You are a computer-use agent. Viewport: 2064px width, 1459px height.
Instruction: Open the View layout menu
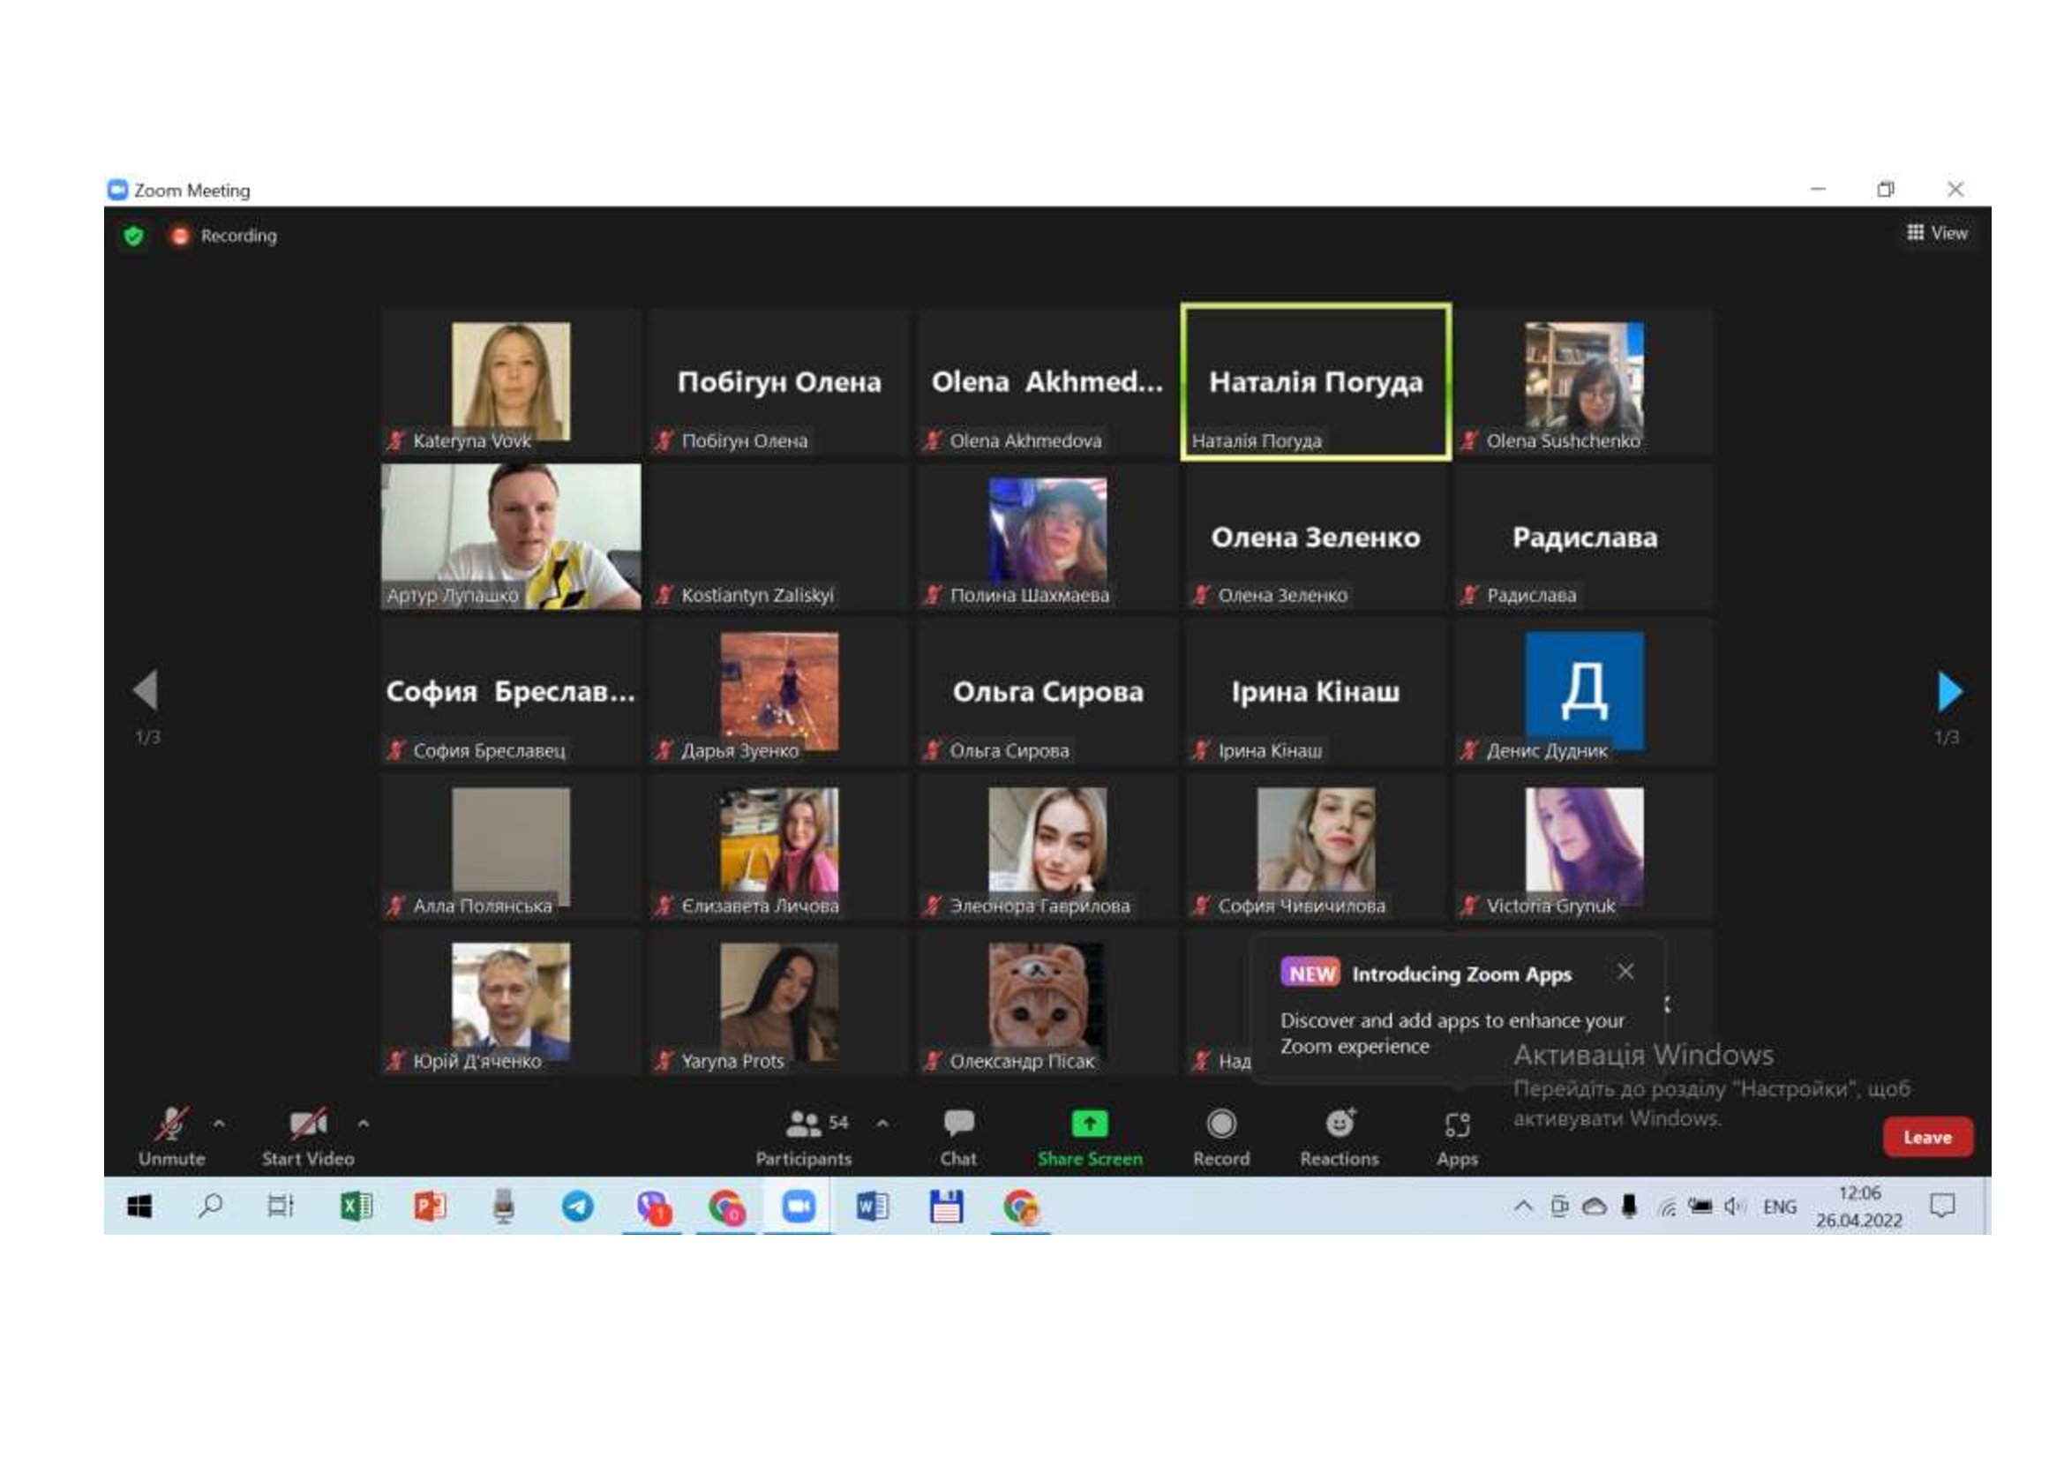tap(1937, 233)
